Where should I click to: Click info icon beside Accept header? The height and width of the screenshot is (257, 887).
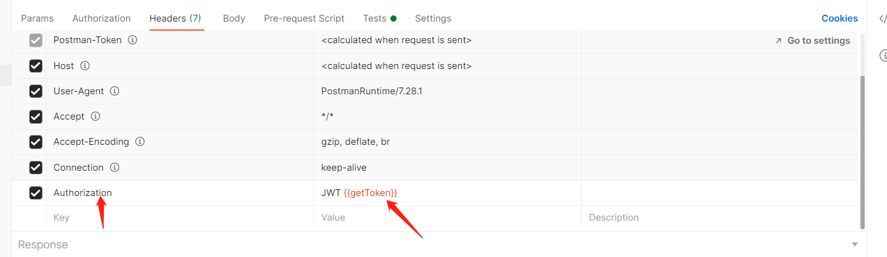tap(95, 116)
